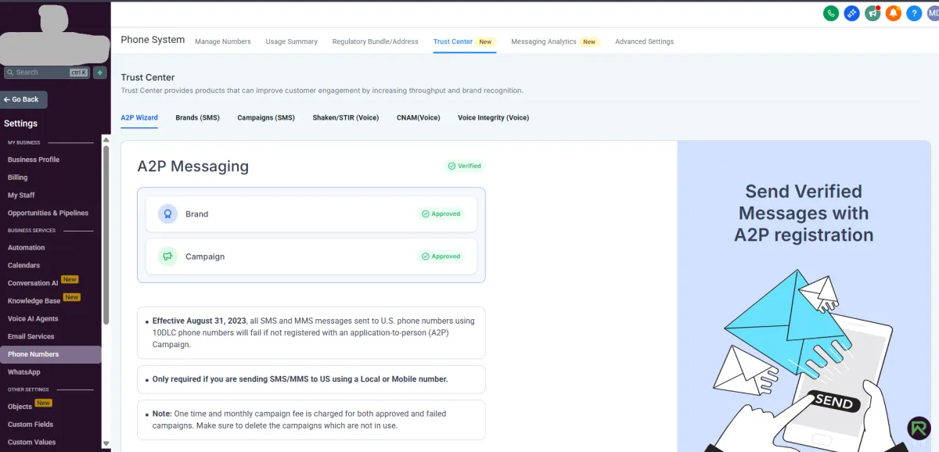Click the A2P Messaging heading
This screenshot has height=452, width=939.
coord(193,166)
